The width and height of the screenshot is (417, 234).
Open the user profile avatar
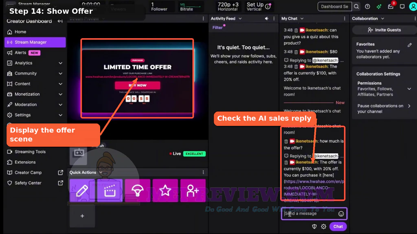(x=413, y=6)
